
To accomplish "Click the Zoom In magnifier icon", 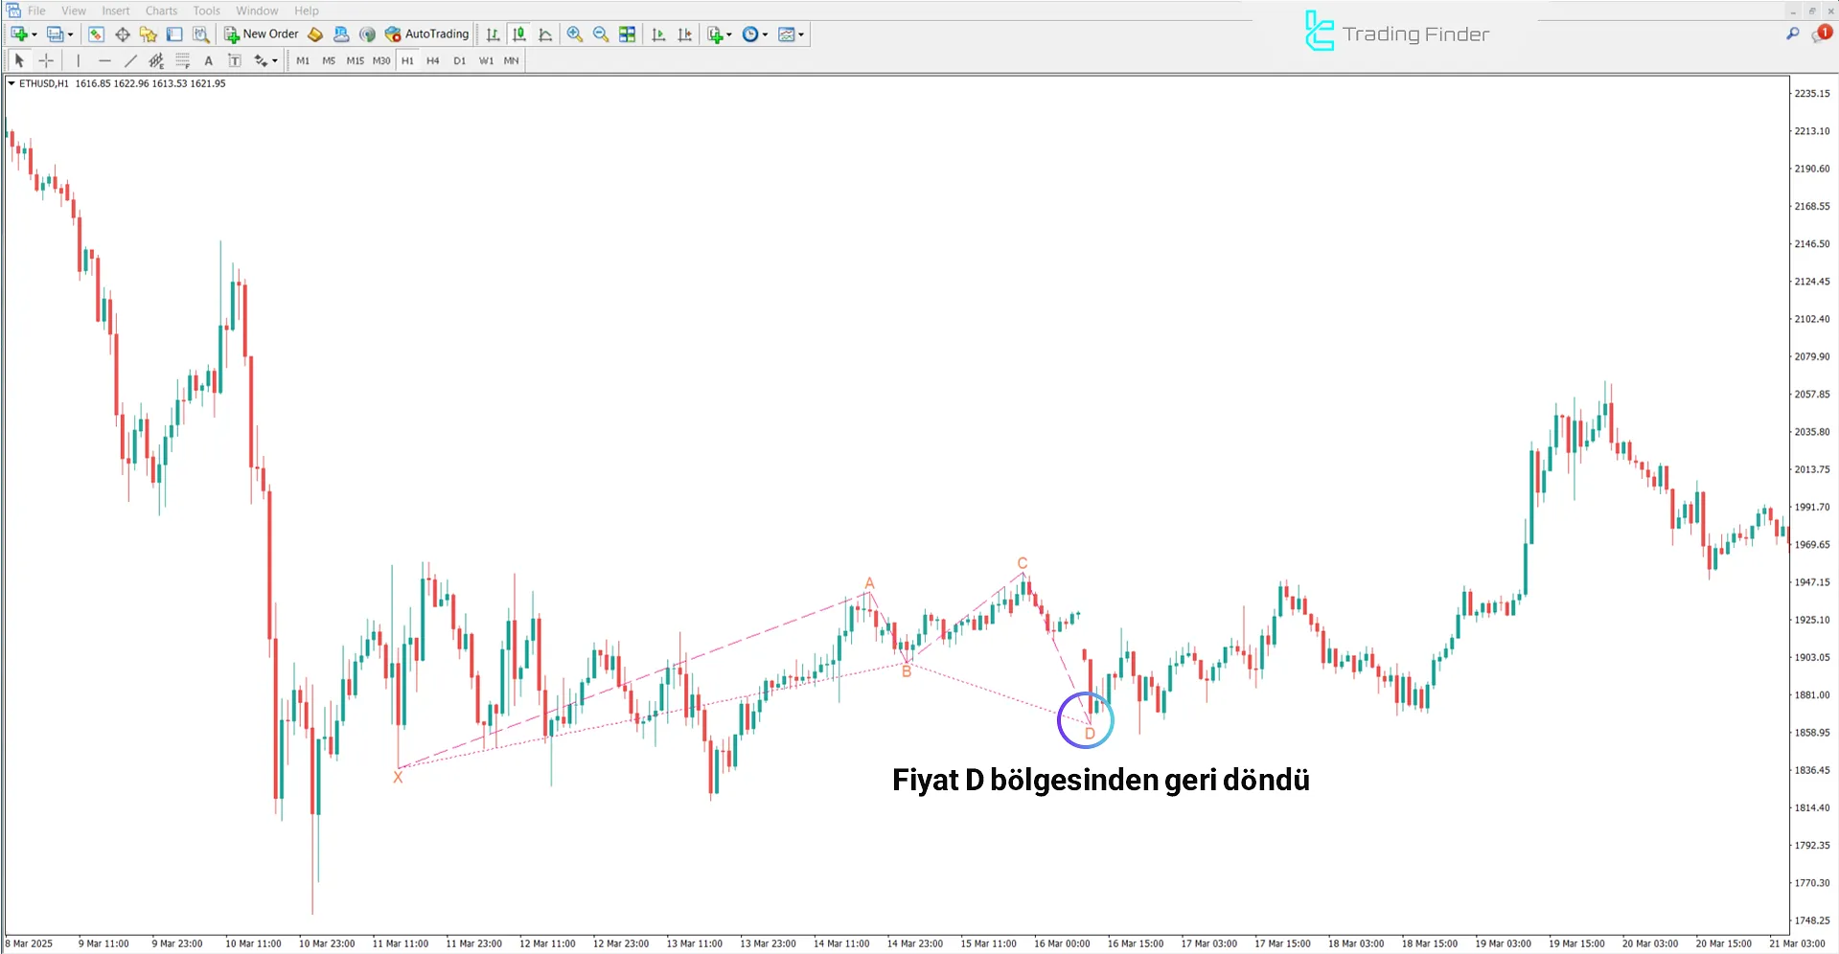I will (x=575, y=34).
